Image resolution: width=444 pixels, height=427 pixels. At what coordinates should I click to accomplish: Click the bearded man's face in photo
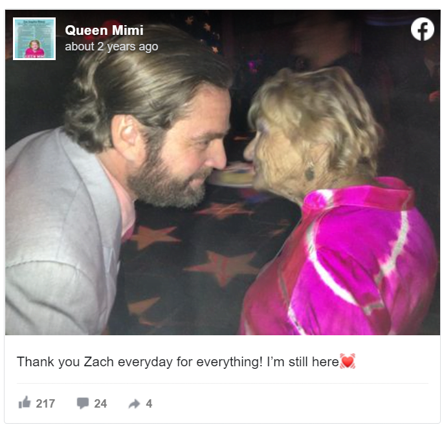(181, 152)
